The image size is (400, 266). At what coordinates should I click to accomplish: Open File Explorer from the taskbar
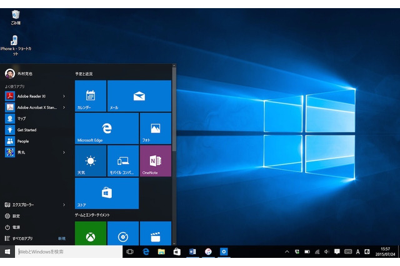pyautogui.click(x=161, y=252)
